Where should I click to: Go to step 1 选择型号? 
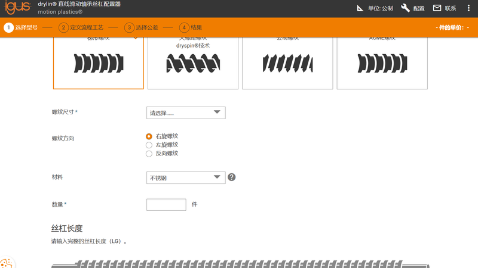coord(21,27)
